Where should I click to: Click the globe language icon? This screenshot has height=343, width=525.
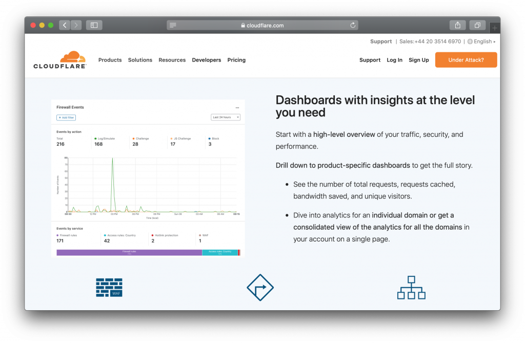pyautogui.click(x=470, y=42)
